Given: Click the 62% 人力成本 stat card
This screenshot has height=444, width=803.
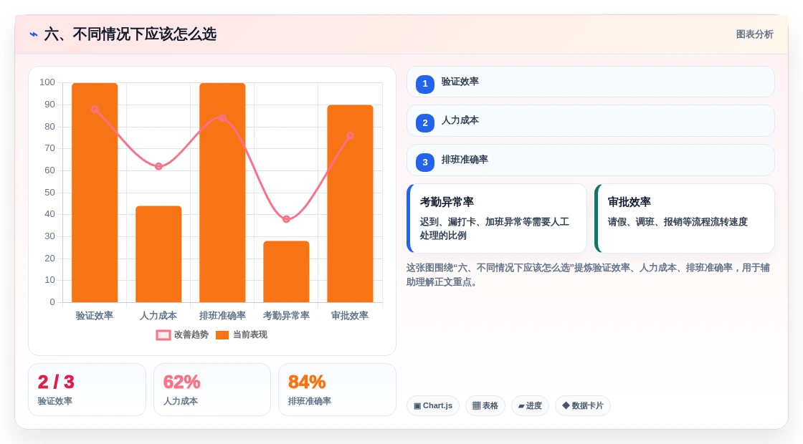Looking at the screenshot, I should 212,390.
